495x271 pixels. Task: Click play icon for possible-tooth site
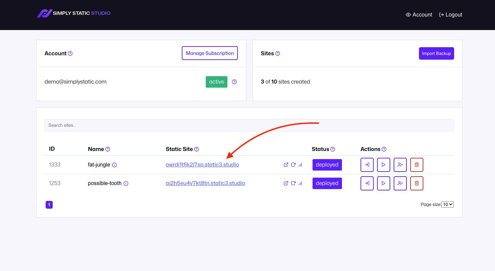[x=383, y=183]
